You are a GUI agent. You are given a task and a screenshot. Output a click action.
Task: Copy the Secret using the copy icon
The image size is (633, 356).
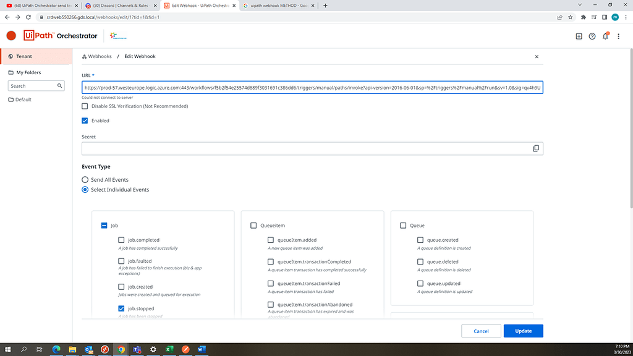coord(535,148)
